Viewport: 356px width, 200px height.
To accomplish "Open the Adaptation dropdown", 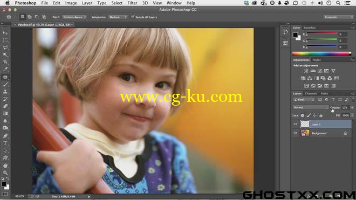I will point(118,17).
